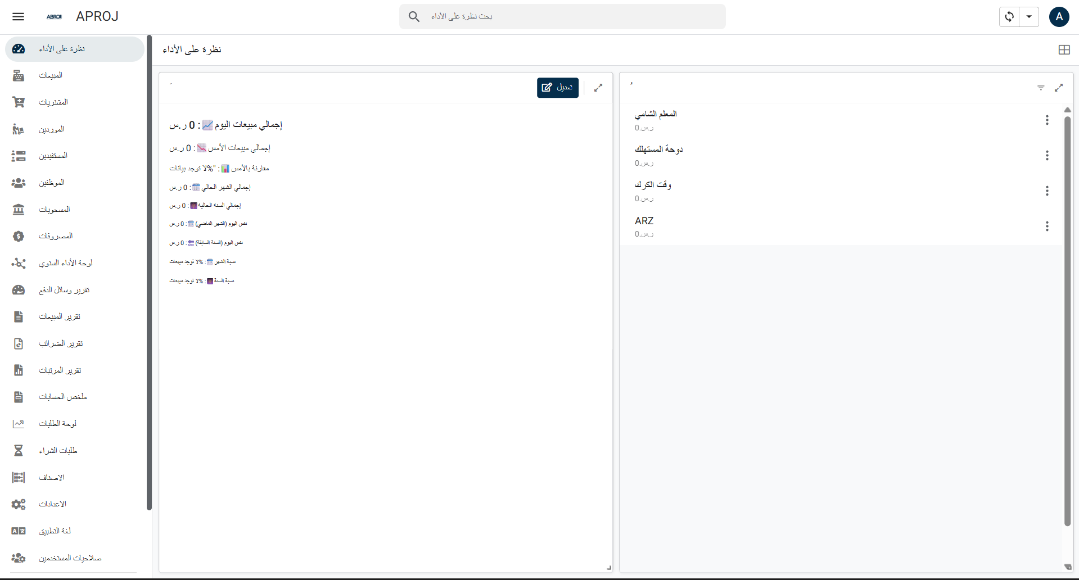Open المشتريات cart menu item
The image size is (1079, 580).
(53, 102)
